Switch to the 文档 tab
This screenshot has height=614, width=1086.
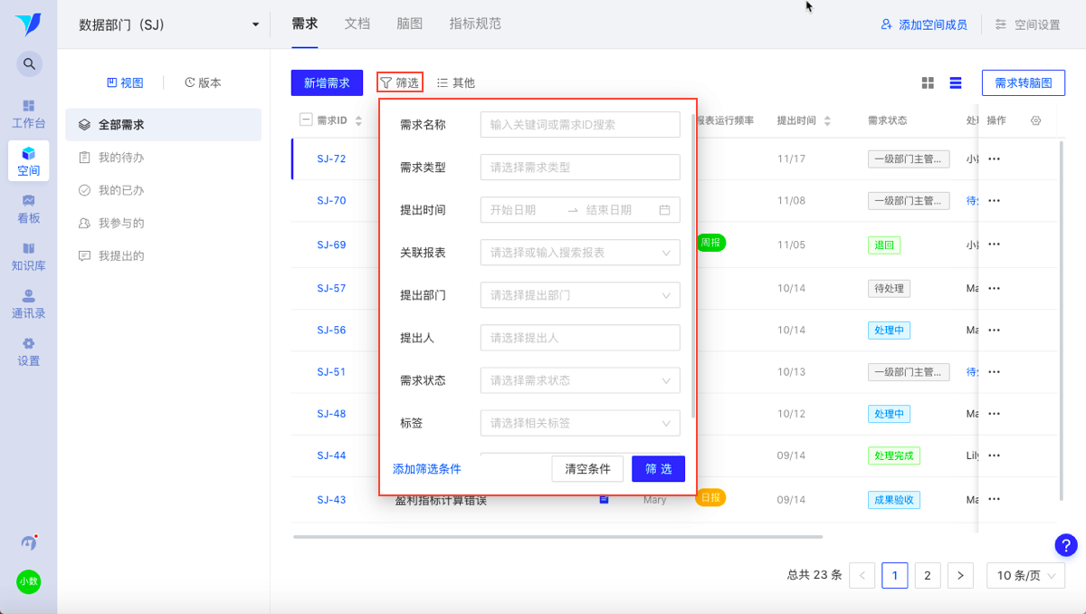[357, 24]
